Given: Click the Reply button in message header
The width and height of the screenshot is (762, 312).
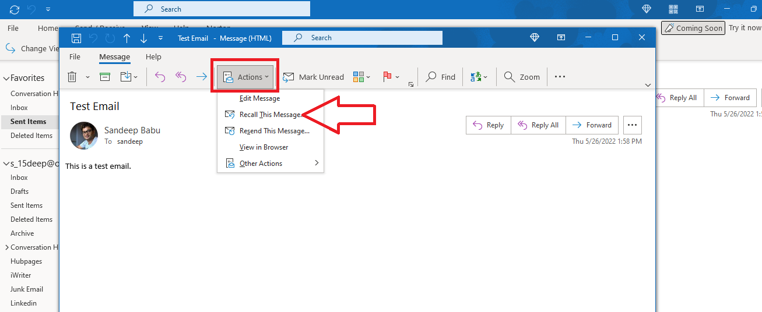Looking at the screenshot, I should point(489,125).
